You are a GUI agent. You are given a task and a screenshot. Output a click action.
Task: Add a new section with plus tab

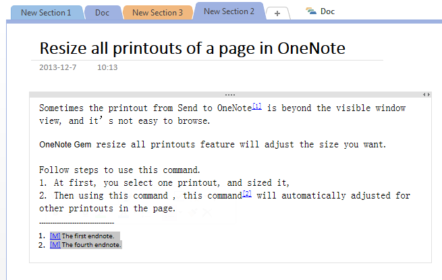click(x=277, y=13)
